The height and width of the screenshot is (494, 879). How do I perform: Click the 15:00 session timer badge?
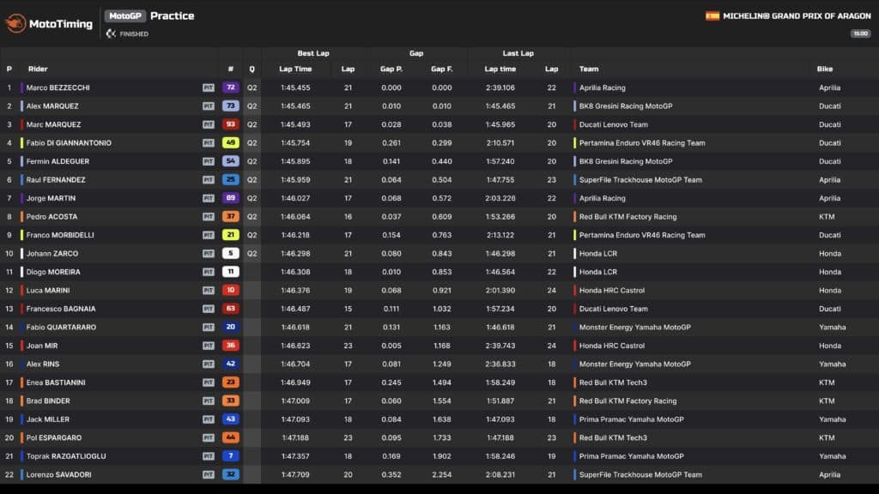pos(860,33)
